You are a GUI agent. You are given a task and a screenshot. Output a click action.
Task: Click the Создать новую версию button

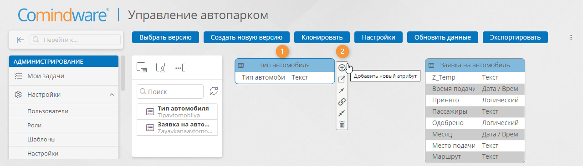[246, 37]
